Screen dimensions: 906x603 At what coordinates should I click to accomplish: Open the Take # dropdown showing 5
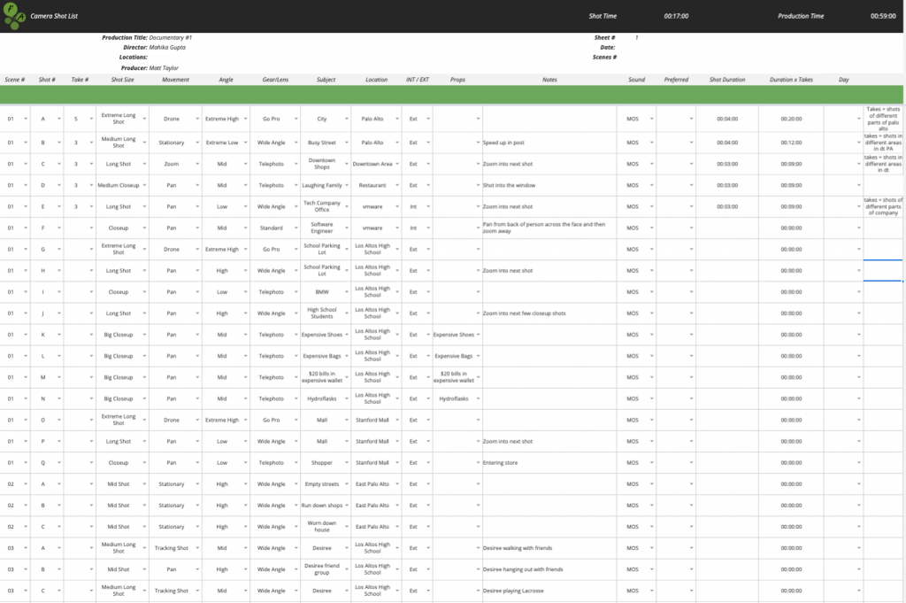(89, 118)
